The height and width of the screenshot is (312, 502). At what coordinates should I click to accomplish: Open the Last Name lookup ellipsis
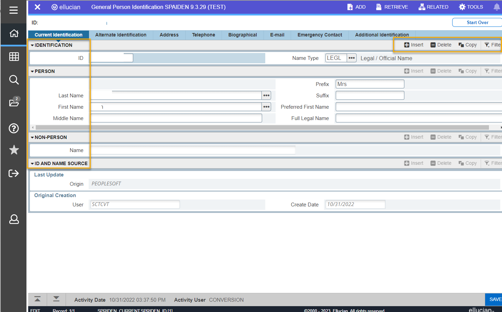(266, 95)
